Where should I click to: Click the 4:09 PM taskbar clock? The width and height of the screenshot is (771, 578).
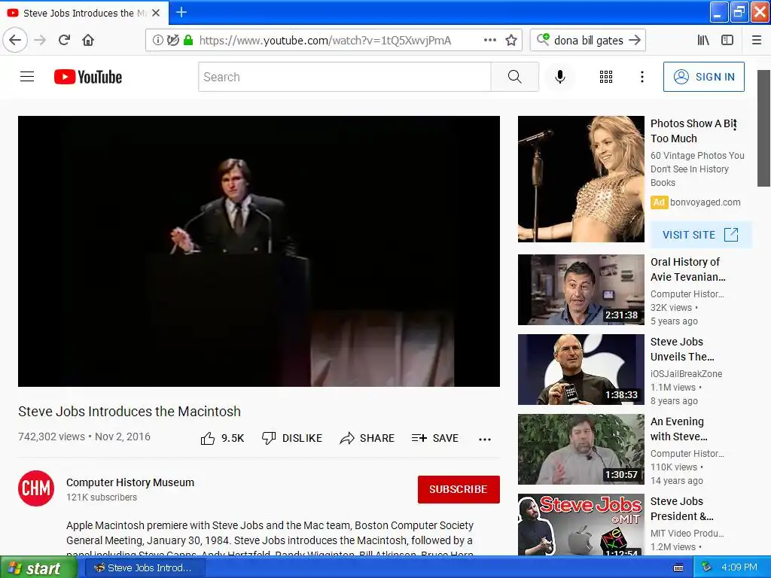pos(739,567)
